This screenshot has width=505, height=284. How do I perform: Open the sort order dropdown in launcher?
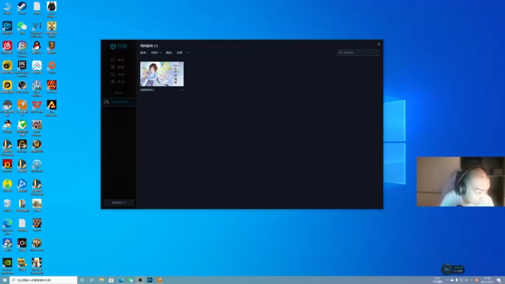[156, 52]
